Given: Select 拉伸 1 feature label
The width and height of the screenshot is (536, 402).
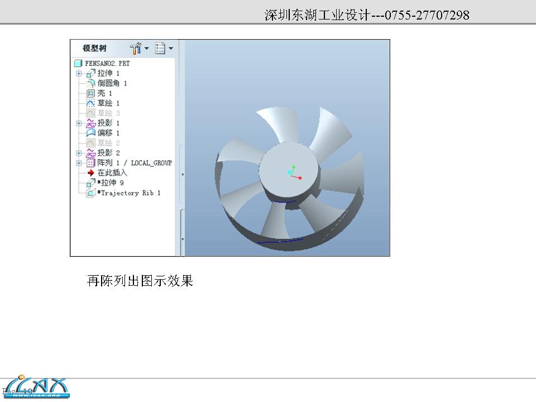Looking at the screenshot, I should [x=108, y=74].
